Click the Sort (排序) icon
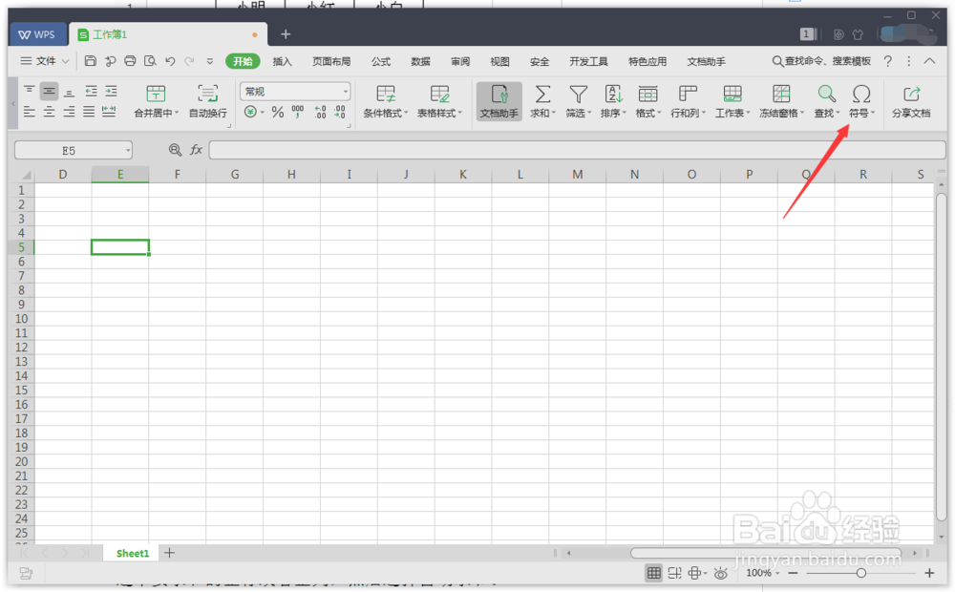The width and height of the screenshot is (955, 592). pyautogui.click(x=613, y=95)
